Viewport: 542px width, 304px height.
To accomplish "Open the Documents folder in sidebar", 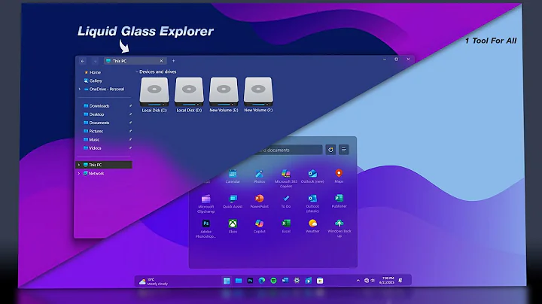I will pos(96,123).
